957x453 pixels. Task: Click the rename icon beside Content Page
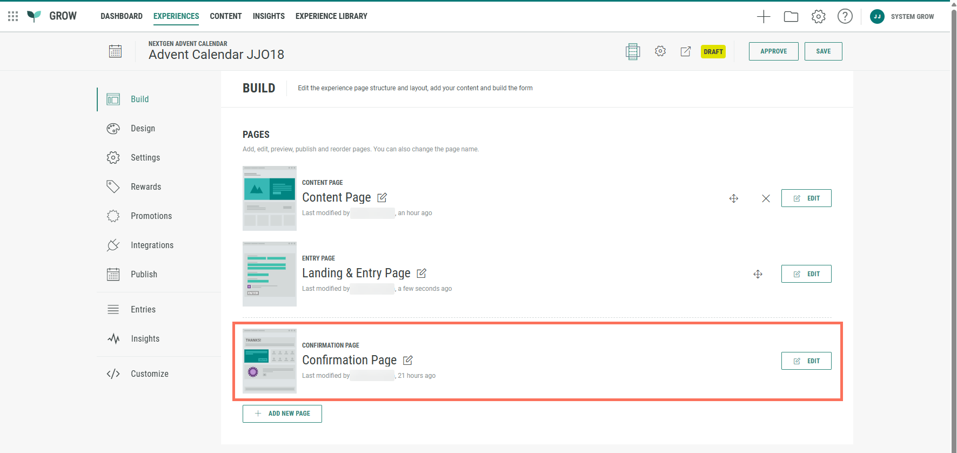click(382, 198)
